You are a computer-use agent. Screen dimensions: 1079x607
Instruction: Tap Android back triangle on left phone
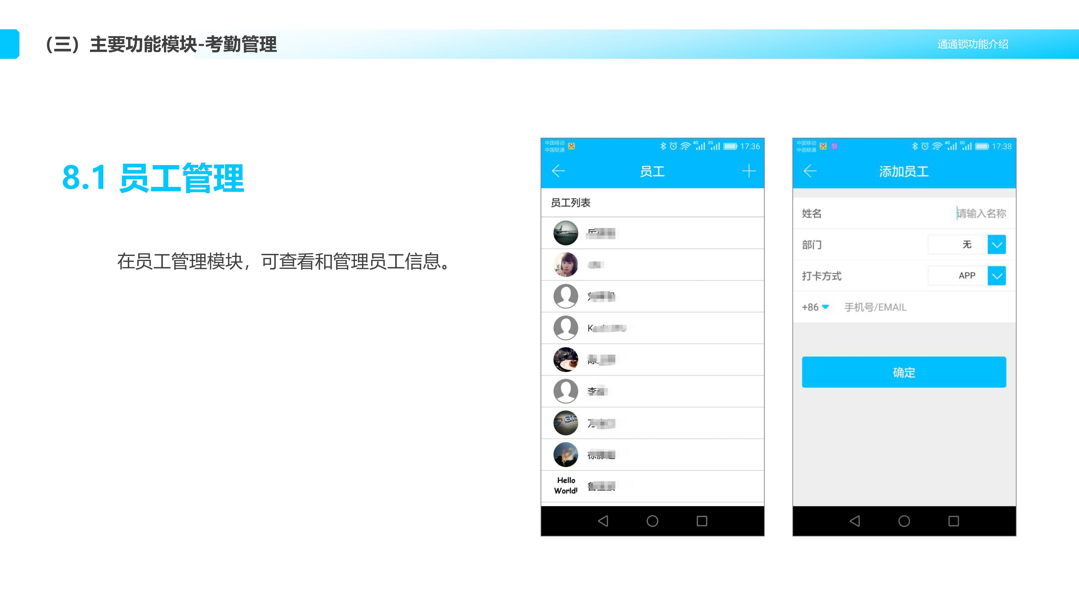pyautogui.click(x=603, y=521)
